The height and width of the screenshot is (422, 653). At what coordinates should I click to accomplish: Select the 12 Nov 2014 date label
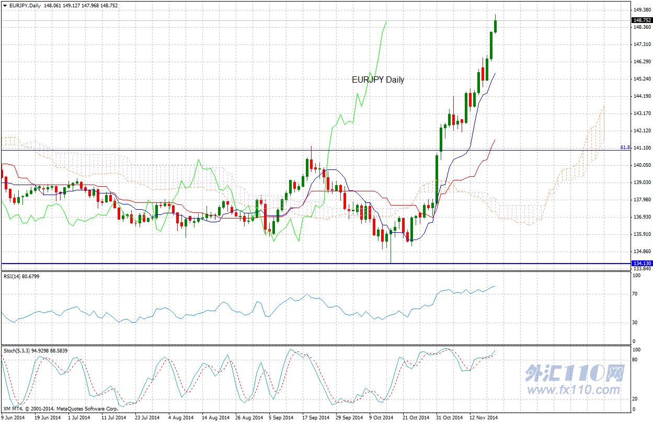pos(485,418)
